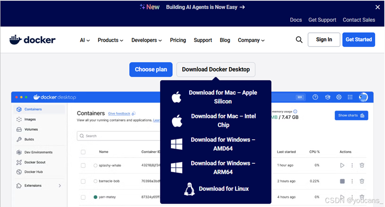Expand the Products menu dropdown
Viewport: 385px width, 207px height.
[110, 40]
